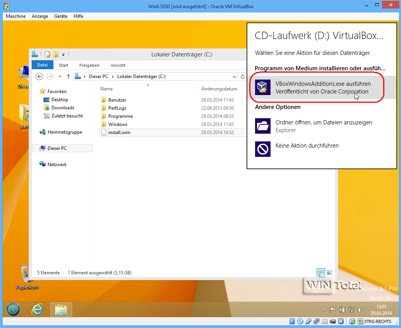Expand the breadcrumb arrow after Dieser PC
This screenshot has width=401, height=328.
113,76
